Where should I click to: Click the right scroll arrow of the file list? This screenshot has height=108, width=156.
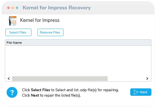pyautogui.click(x=147, y=78)
